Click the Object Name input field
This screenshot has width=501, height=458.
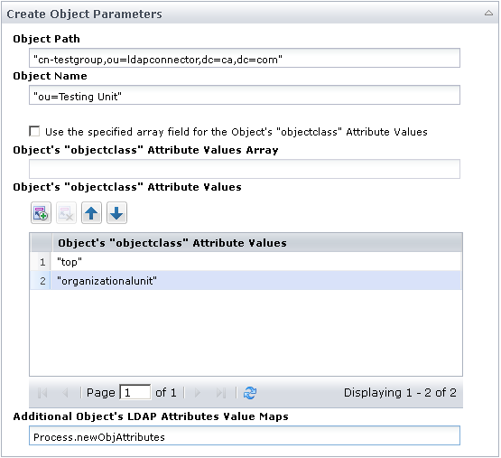tap(245, 95)
